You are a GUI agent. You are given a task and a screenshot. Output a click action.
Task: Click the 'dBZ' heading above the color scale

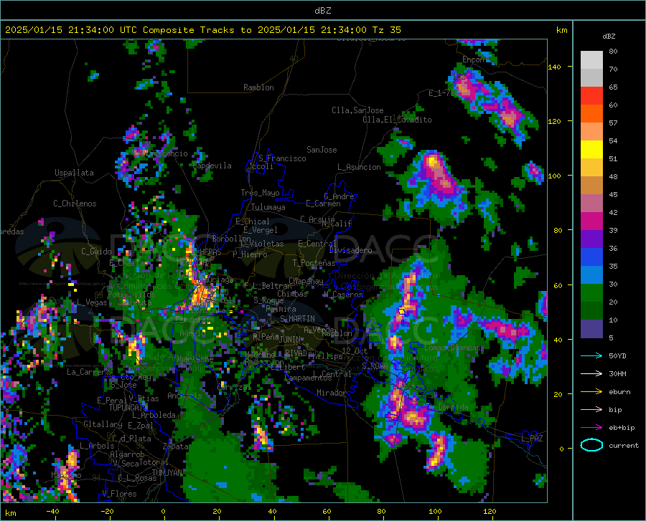pyautogui.click(x=609, y=36)
